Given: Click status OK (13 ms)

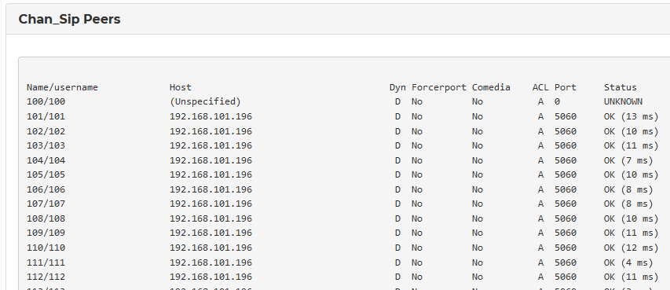Looking at the screenshot, I should click(631, 116).
